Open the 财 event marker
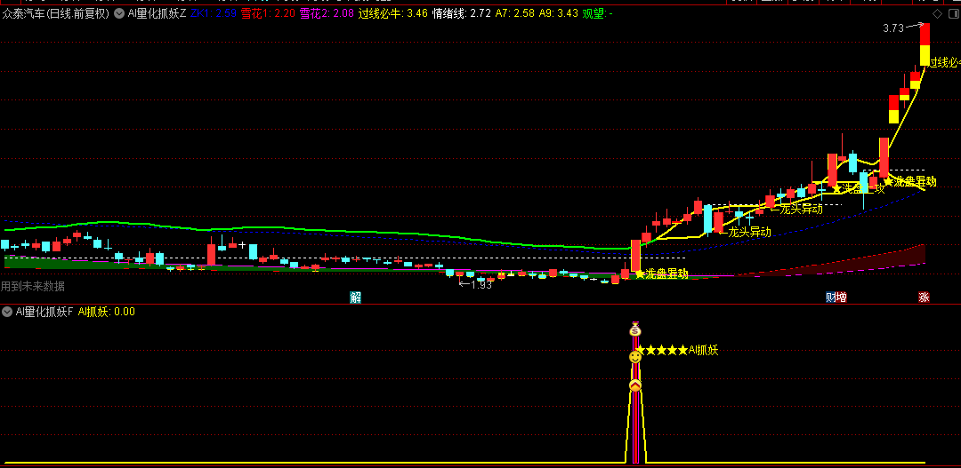Viewport: 961px width, 468px height. click(830, 297)
